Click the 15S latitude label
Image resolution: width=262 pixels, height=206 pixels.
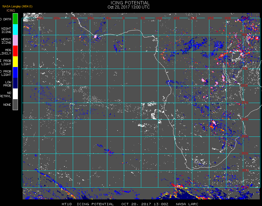coord(245,103)
